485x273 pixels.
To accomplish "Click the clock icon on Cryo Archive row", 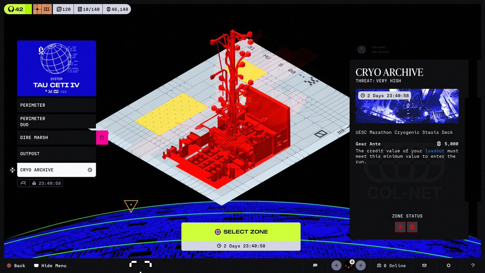I will pyautogui.click(x=90, y=170).
